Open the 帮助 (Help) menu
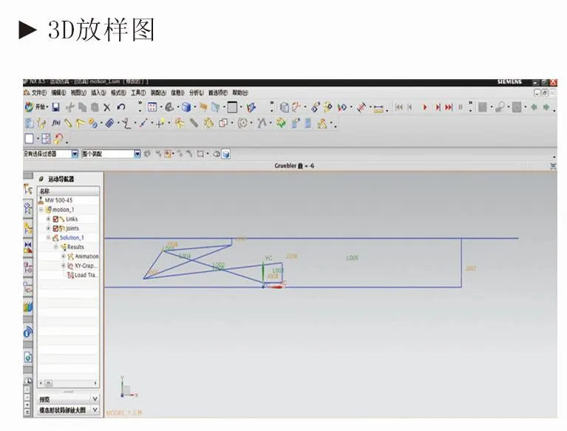Viewport: 567px width, 431px height. [x=240, y=93]
